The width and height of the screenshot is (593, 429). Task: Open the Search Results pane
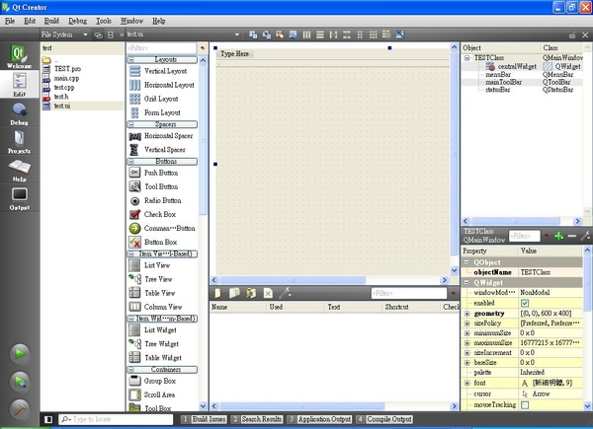pos(257,419)
